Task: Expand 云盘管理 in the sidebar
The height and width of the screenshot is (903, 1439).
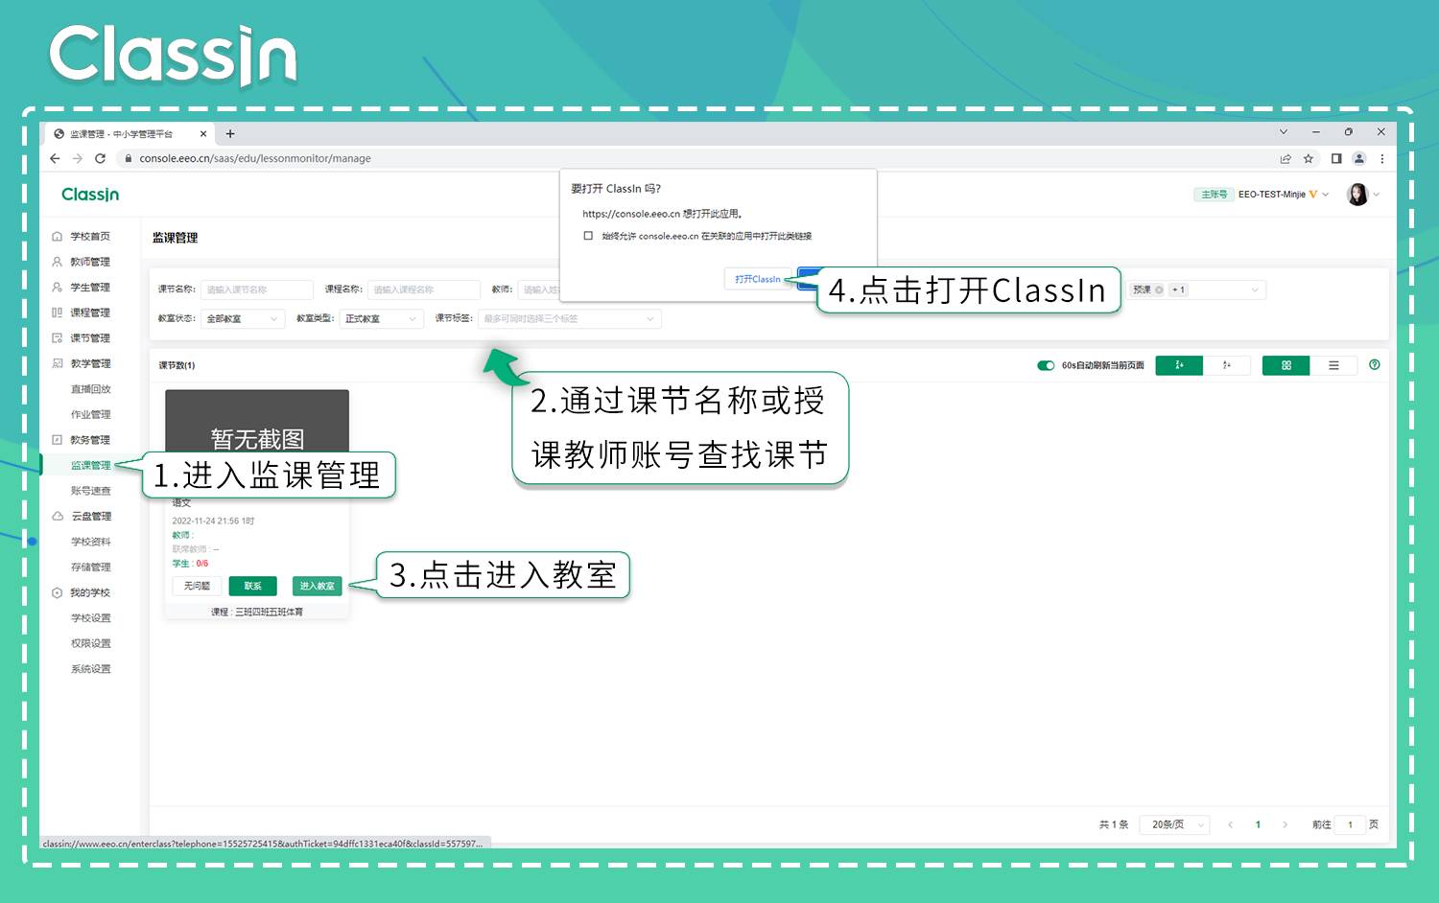Action: tap(90, 516)
